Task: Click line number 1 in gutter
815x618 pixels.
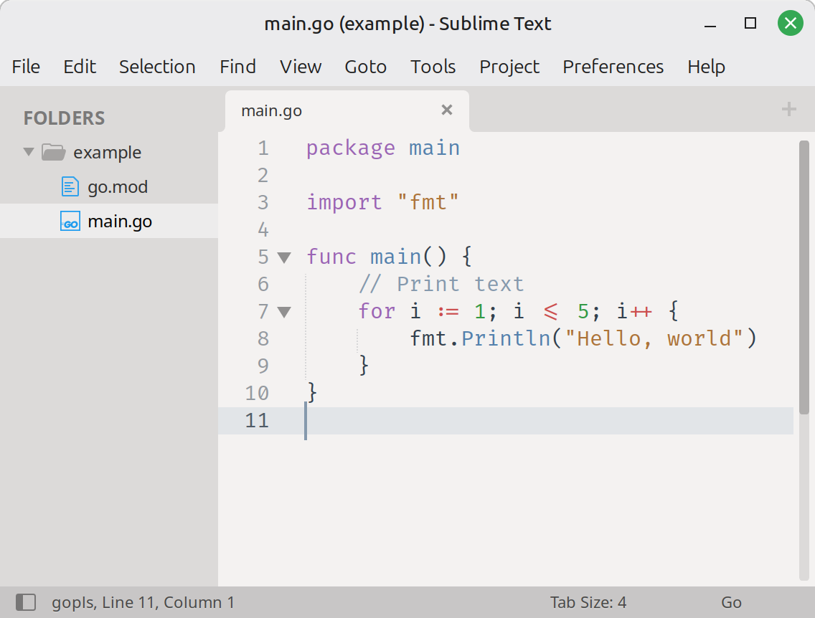Action: [263, 148]
